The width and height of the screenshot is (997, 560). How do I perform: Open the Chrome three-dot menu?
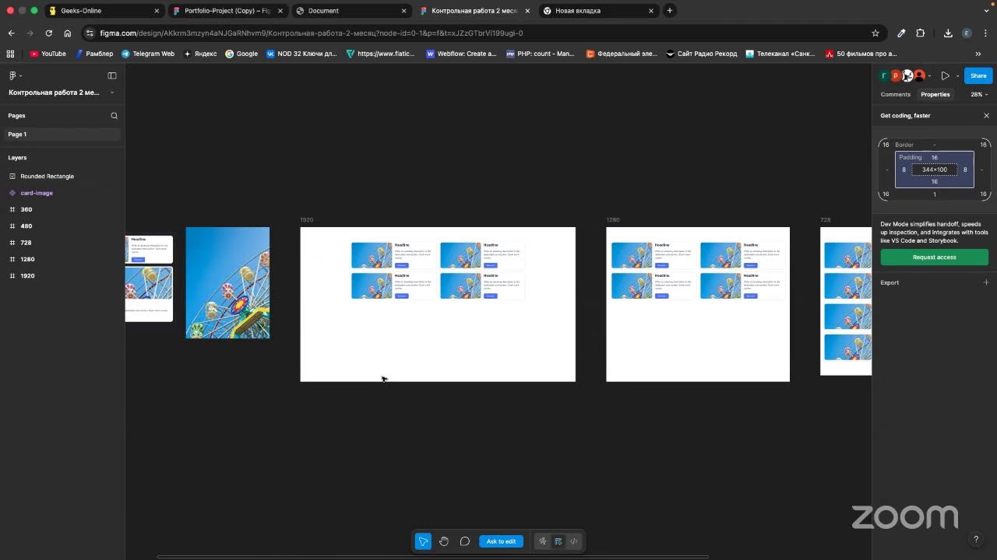click(986, 33)
